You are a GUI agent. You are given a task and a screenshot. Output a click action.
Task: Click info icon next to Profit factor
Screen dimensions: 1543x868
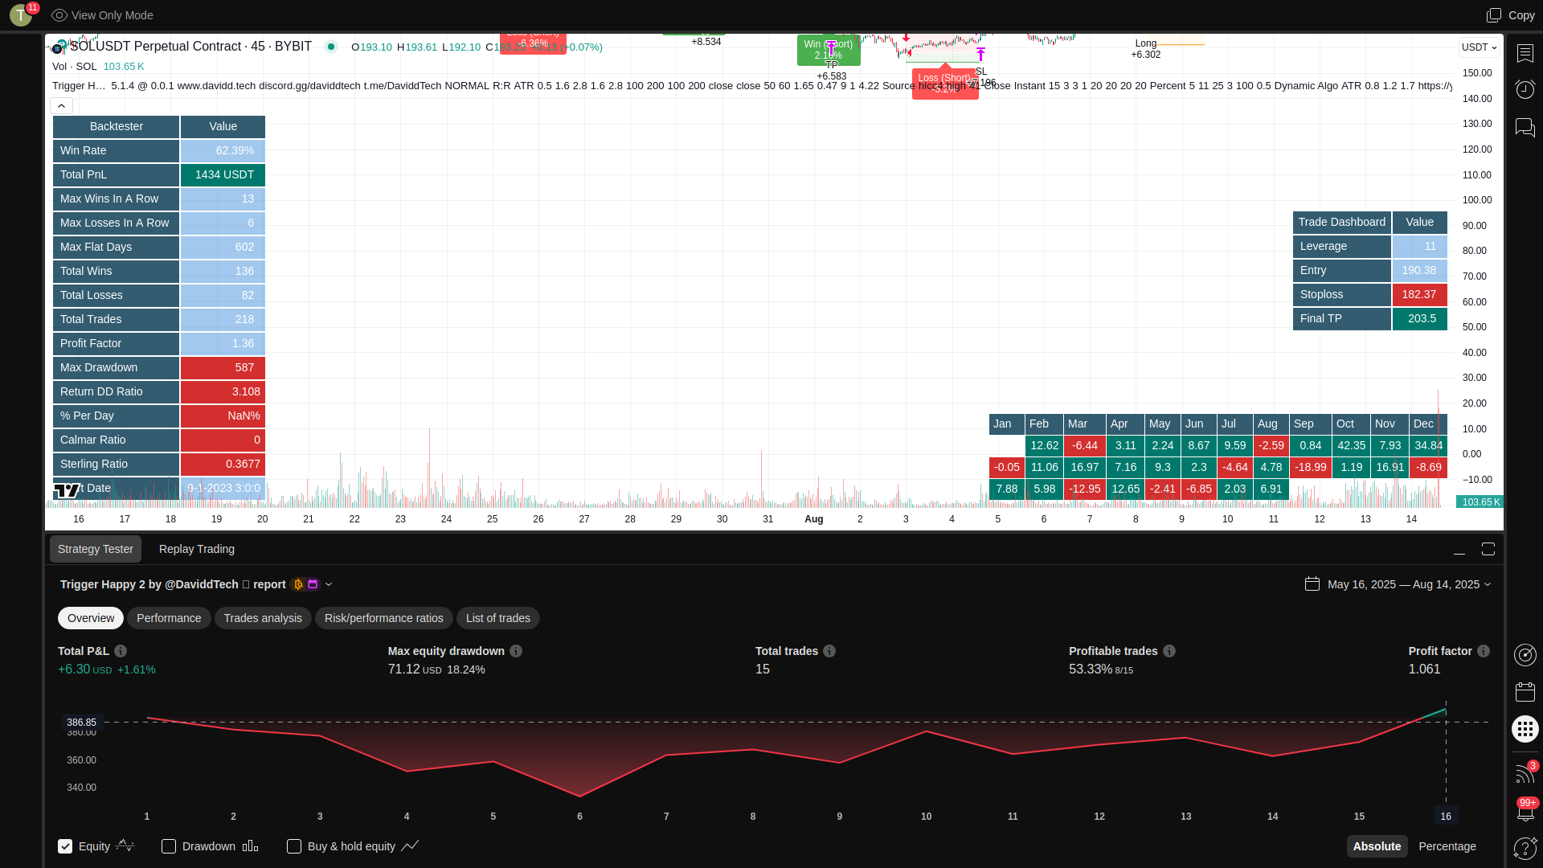tap(1484, 651)
